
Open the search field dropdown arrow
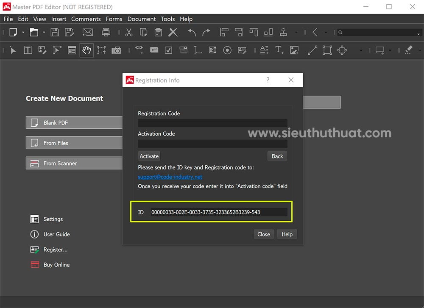(418, 34)
